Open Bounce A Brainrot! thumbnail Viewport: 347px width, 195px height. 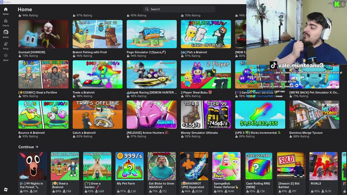[43, 115]
